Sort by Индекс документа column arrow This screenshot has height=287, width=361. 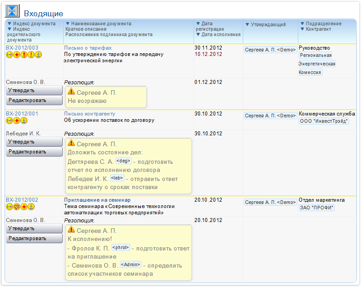click(x=10, y=23)
